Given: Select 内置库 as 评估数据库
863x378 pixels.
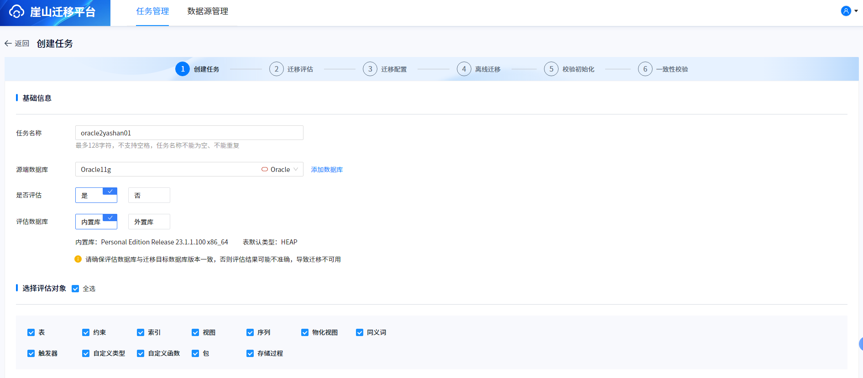Looking at the screenshot, I should pyautogui.click(x=96, y=222).
